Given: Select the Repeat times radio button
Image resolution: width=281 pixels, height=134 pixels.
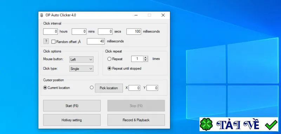Looking at the screenshot, I should point(109,59).
